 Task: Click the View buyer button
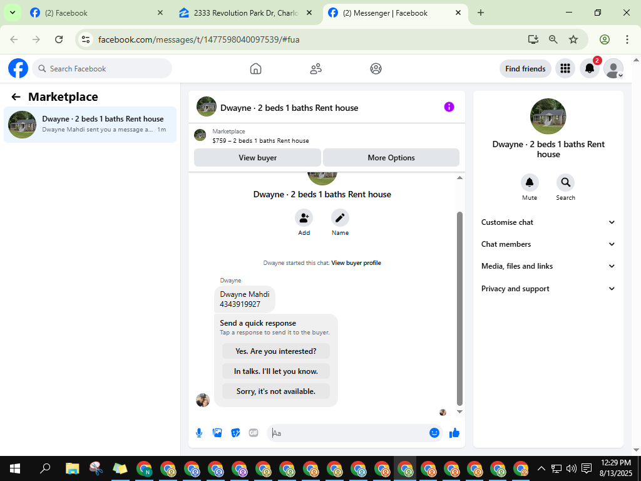(x=257, y=157)
